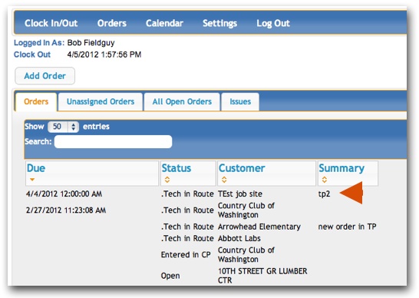The width and height of the screenshot is (419, 298).
Task: Open Clock In/Out from the menu
Action: click(51, 23)
